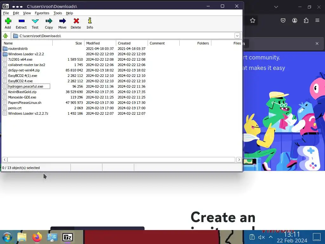
Task: Click the file icon of KevinBlastGold.zip
Action: click(x=5, y=92)
